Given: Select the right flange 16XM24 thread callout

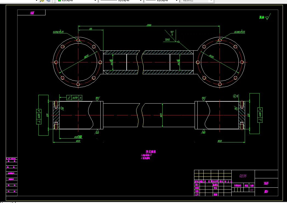Looking at the screenshot, I should (x=239, y=32).
